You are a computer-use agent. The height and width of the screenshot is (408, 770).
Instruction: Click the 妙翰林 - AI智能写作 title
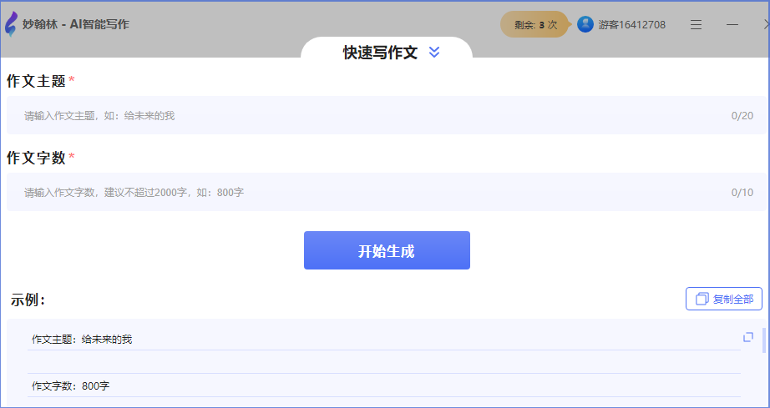point(76,24)
